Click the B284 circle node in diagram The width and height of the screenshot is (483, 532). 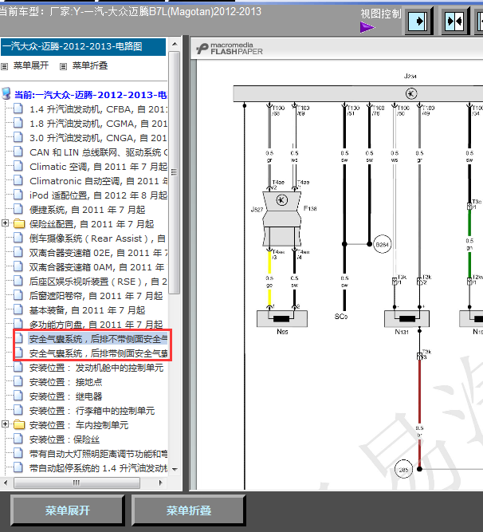(x=383, y=244)
